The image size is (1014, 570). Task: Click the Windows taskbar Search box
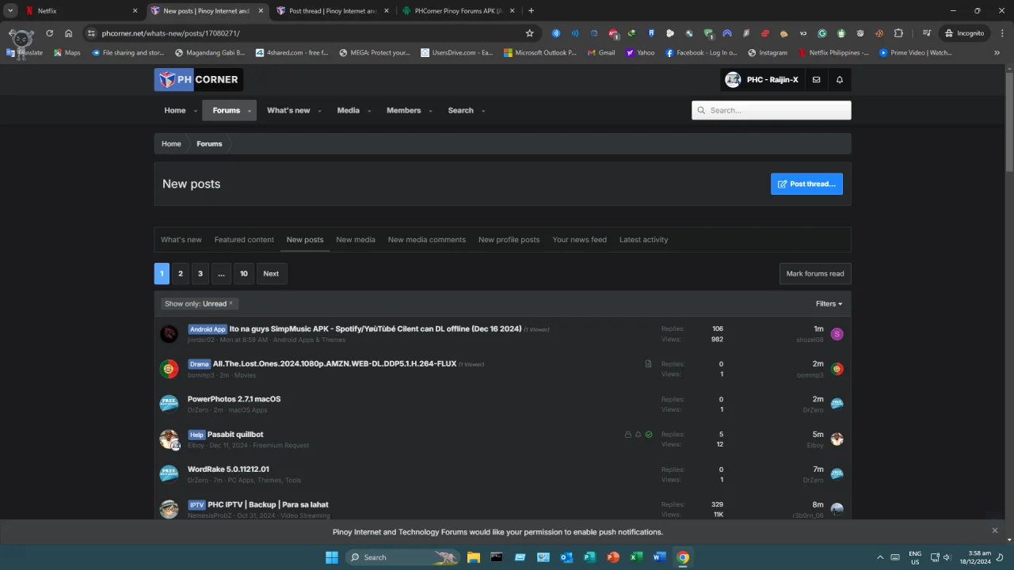coord(402,557)
